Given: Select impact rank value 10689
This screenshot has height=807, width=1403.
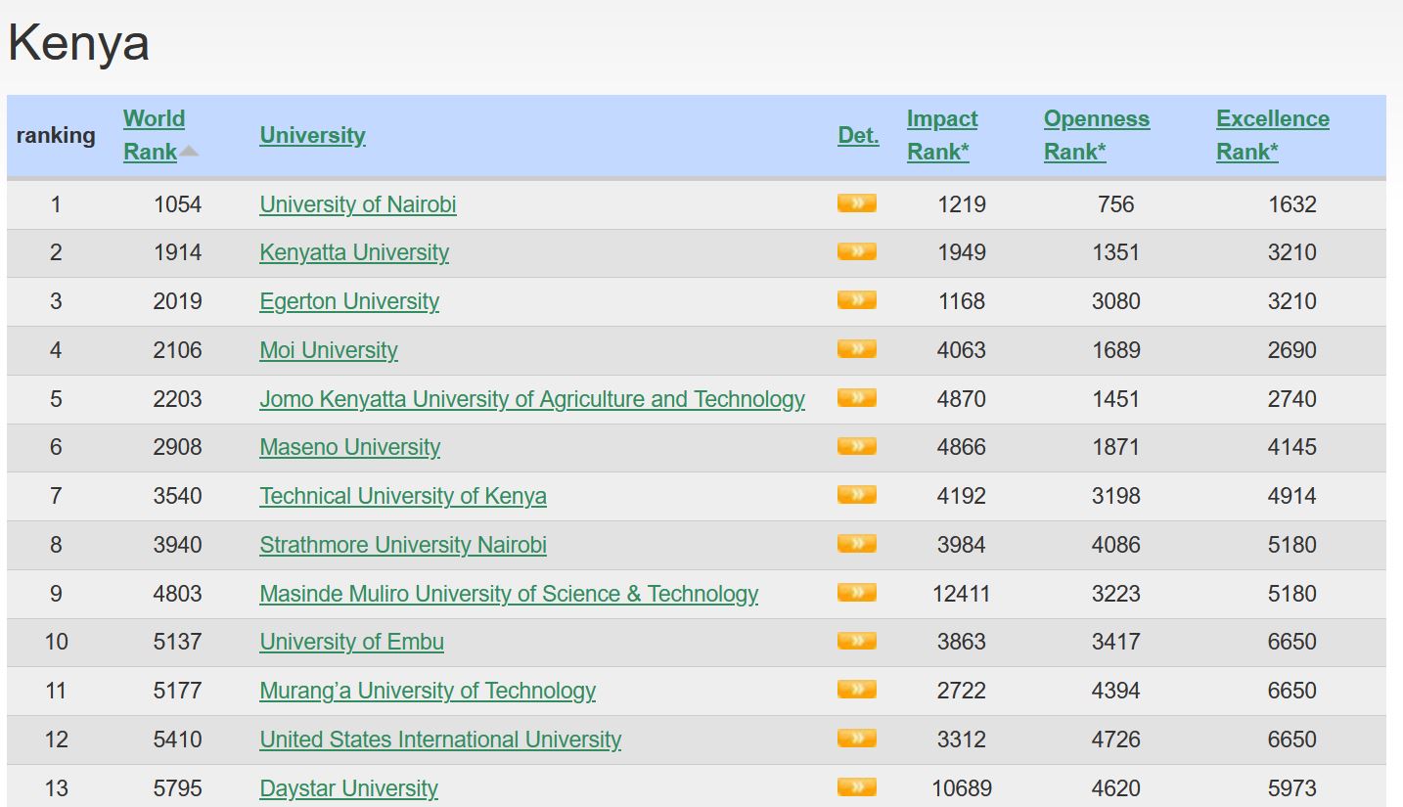Looking at the screenshot, I should click(962, 788).
